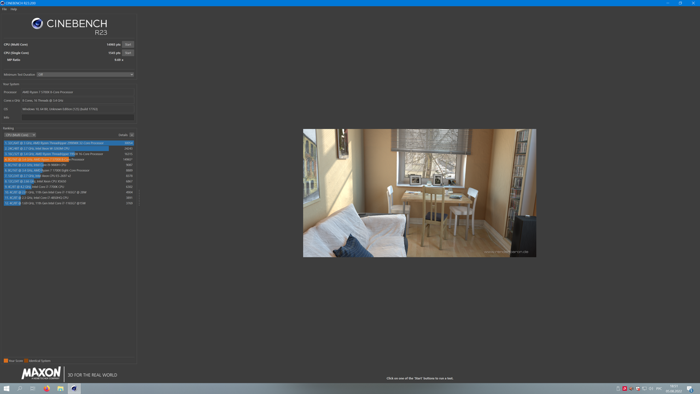Select the Intel Xeon W-3265M ranking row

69,148
